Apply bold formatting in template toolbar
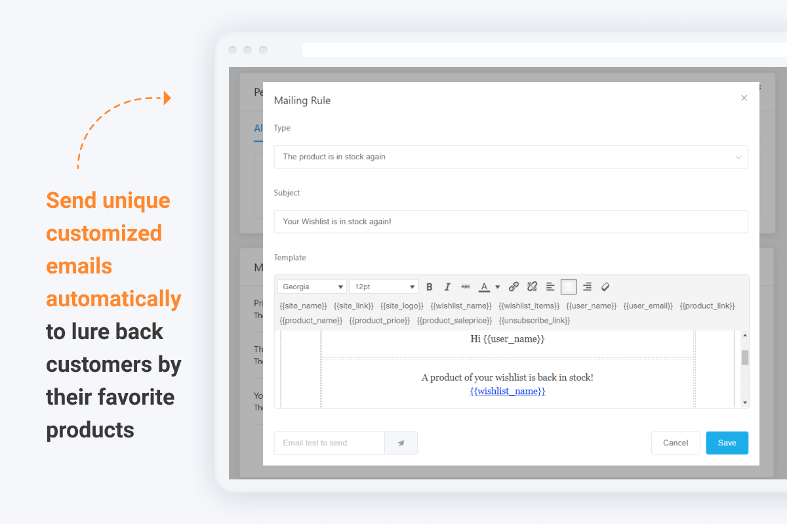The image size is (787, 524). 430,287
